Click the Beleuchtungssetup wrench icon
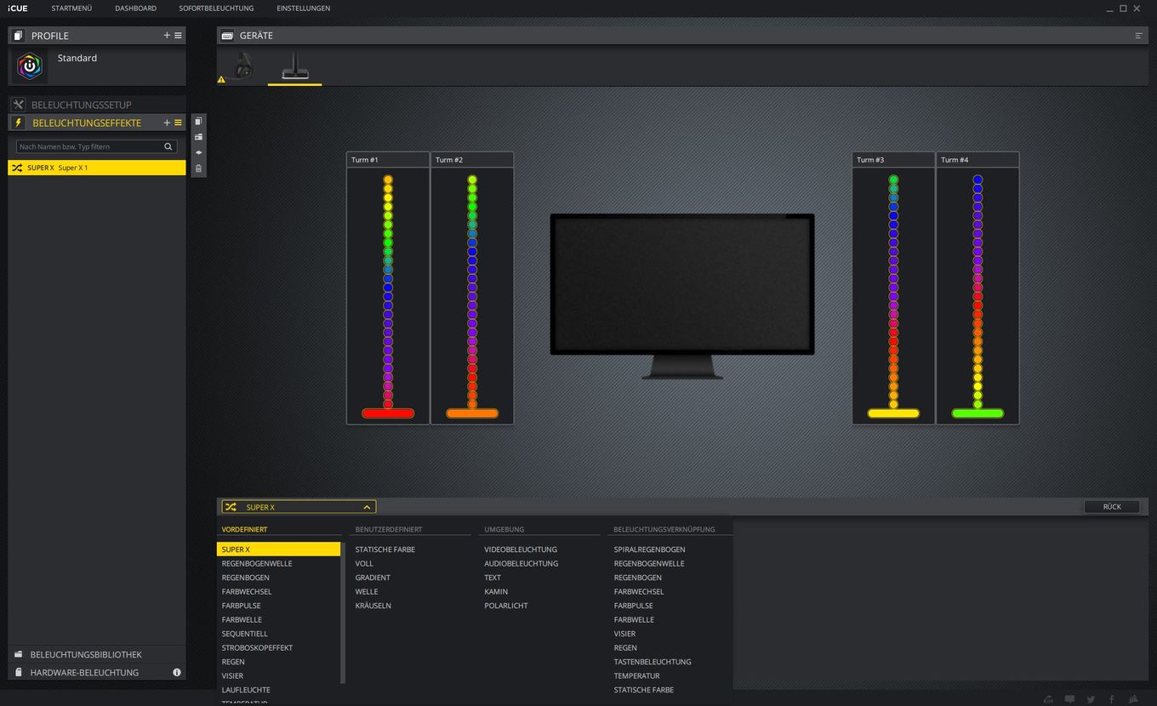Image resolution: width=1157 pixels, height=706 pixels. coord(19,105)
